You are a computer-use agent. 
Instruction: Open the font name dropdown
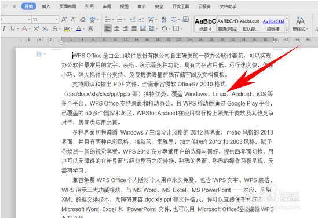(30, 20)
